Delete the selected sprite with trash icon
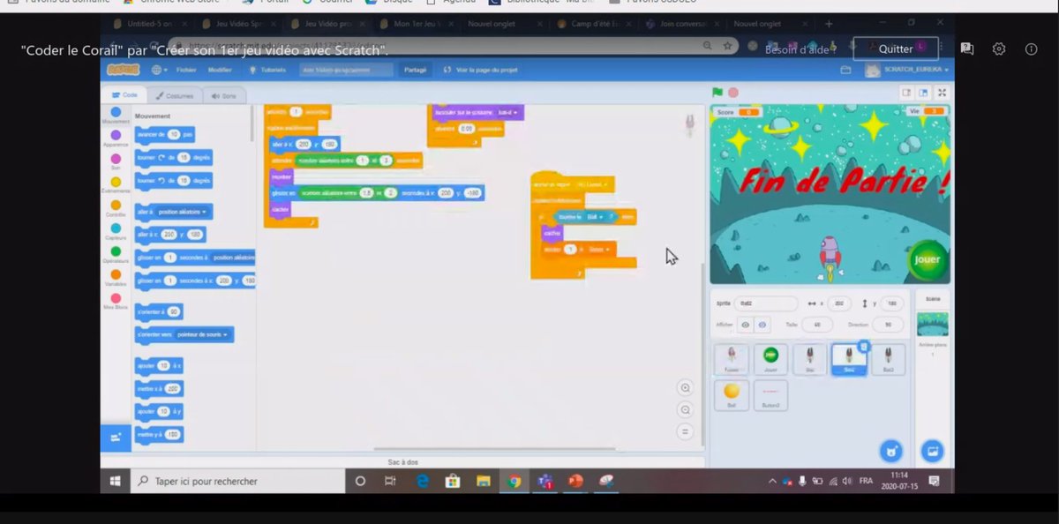This screenshot has width=1059, height=524. tap(864, 347)
